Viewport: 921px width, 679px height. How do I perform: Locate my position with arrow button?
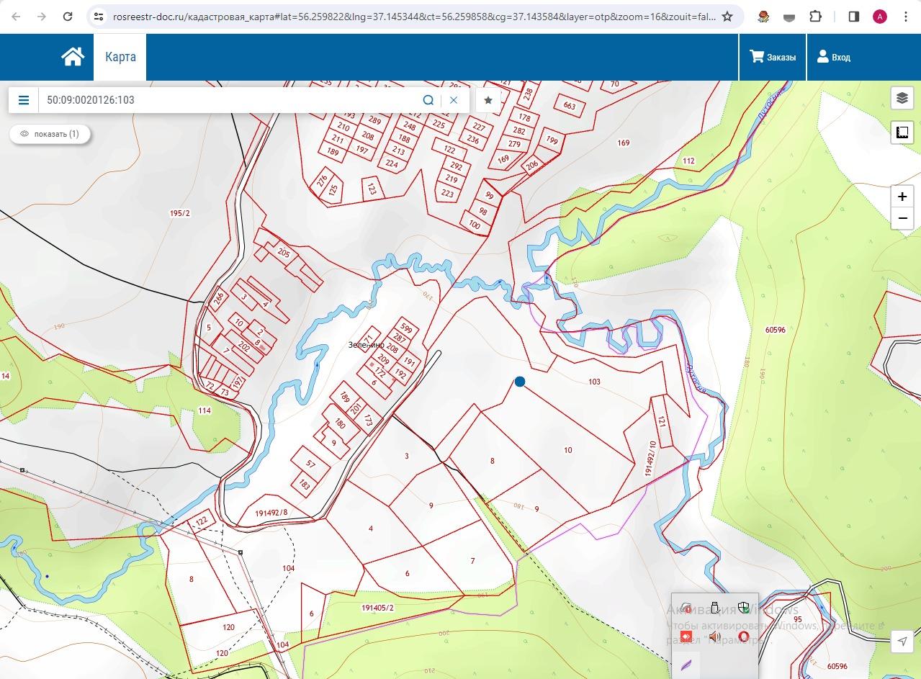pyautogui.click(x=902, y=642)
